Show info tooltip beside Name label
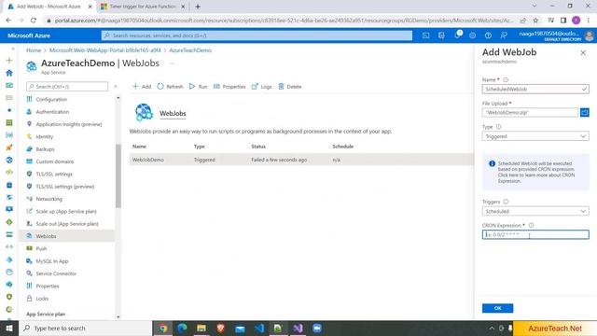 tap(506, 80)
